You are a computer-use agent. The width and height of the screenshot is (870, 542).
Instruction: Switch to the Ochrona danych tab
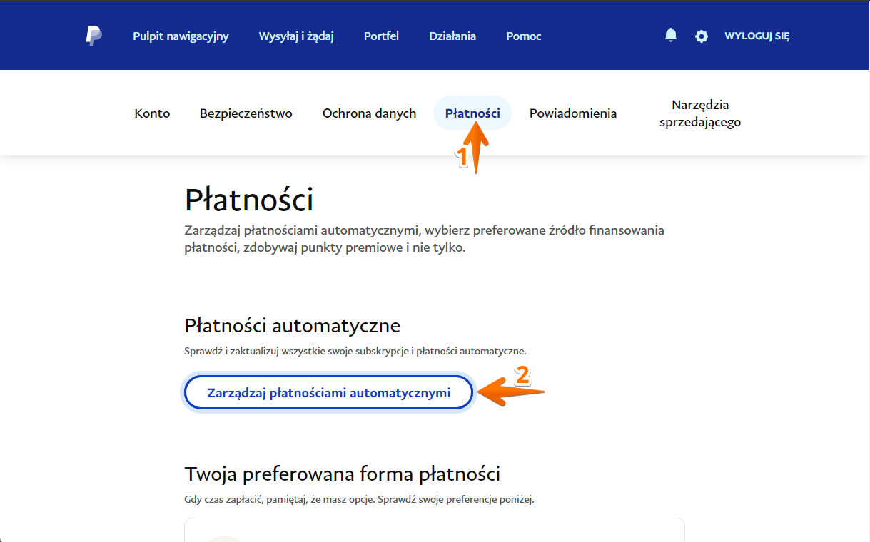369,113
